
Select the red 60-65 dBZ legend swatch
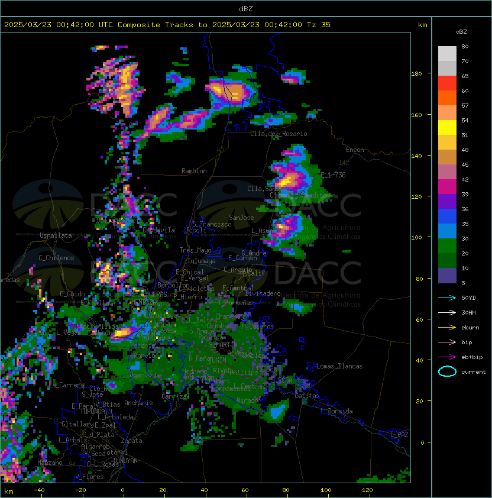pos(447,83)
